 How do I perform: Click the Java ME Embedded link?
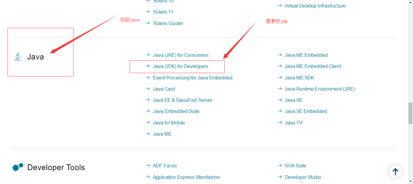[306, 55]
